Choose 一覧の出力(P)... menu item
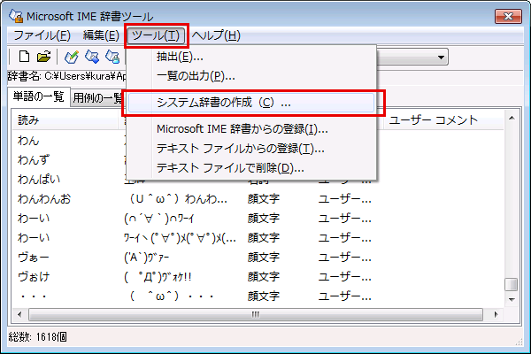Screen dimensions: 531x354 click(251, 76)
